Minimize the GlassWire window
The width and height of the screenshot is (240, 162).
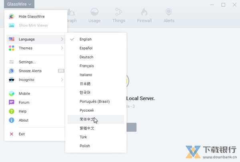[x=212, y=5]
